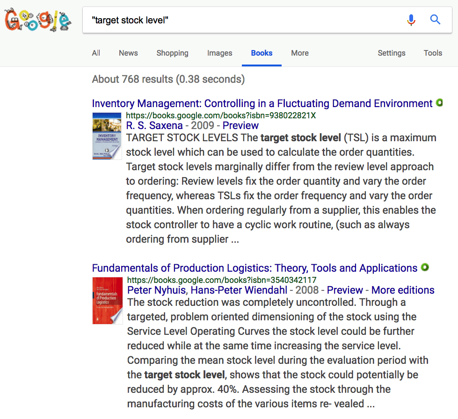
Task: Switch to the News tab
Action: (128, 53)
